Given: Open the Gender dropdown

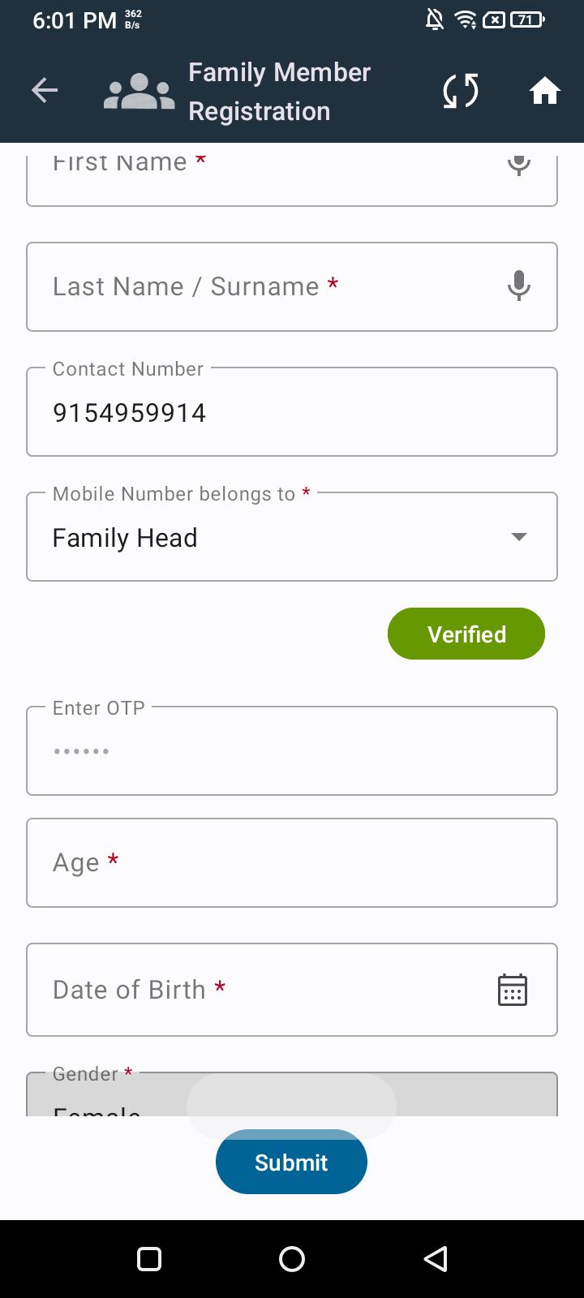Looking at the screenshot, I should pos(292,1094).
